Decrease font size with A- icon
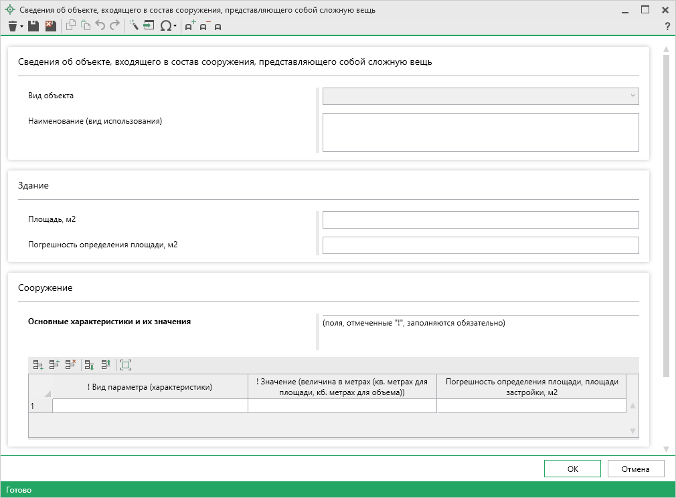The image size is (676, 498). coord(204,26)
